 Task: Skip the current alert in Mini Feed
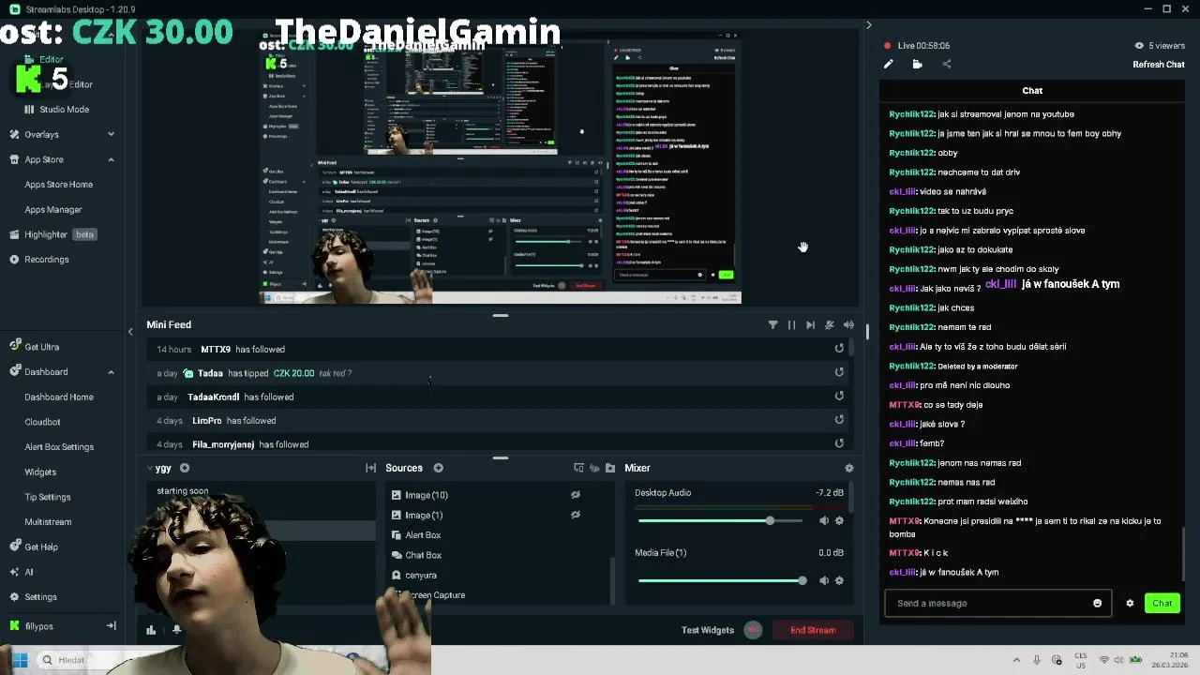point(810,324)
